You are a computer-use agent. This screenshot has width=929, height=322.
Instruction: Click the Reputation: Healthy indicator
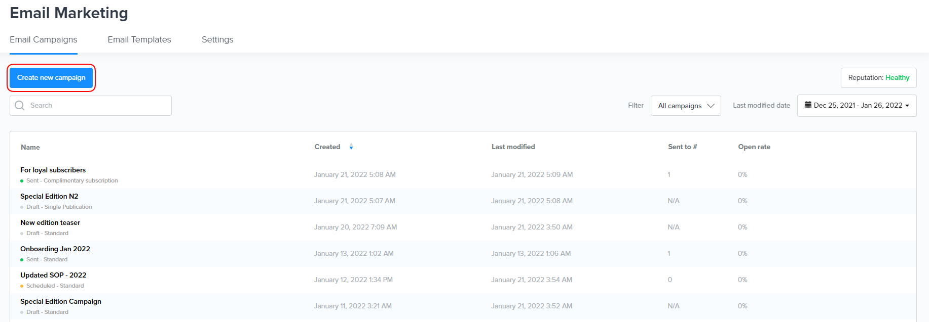click(878, 78)
